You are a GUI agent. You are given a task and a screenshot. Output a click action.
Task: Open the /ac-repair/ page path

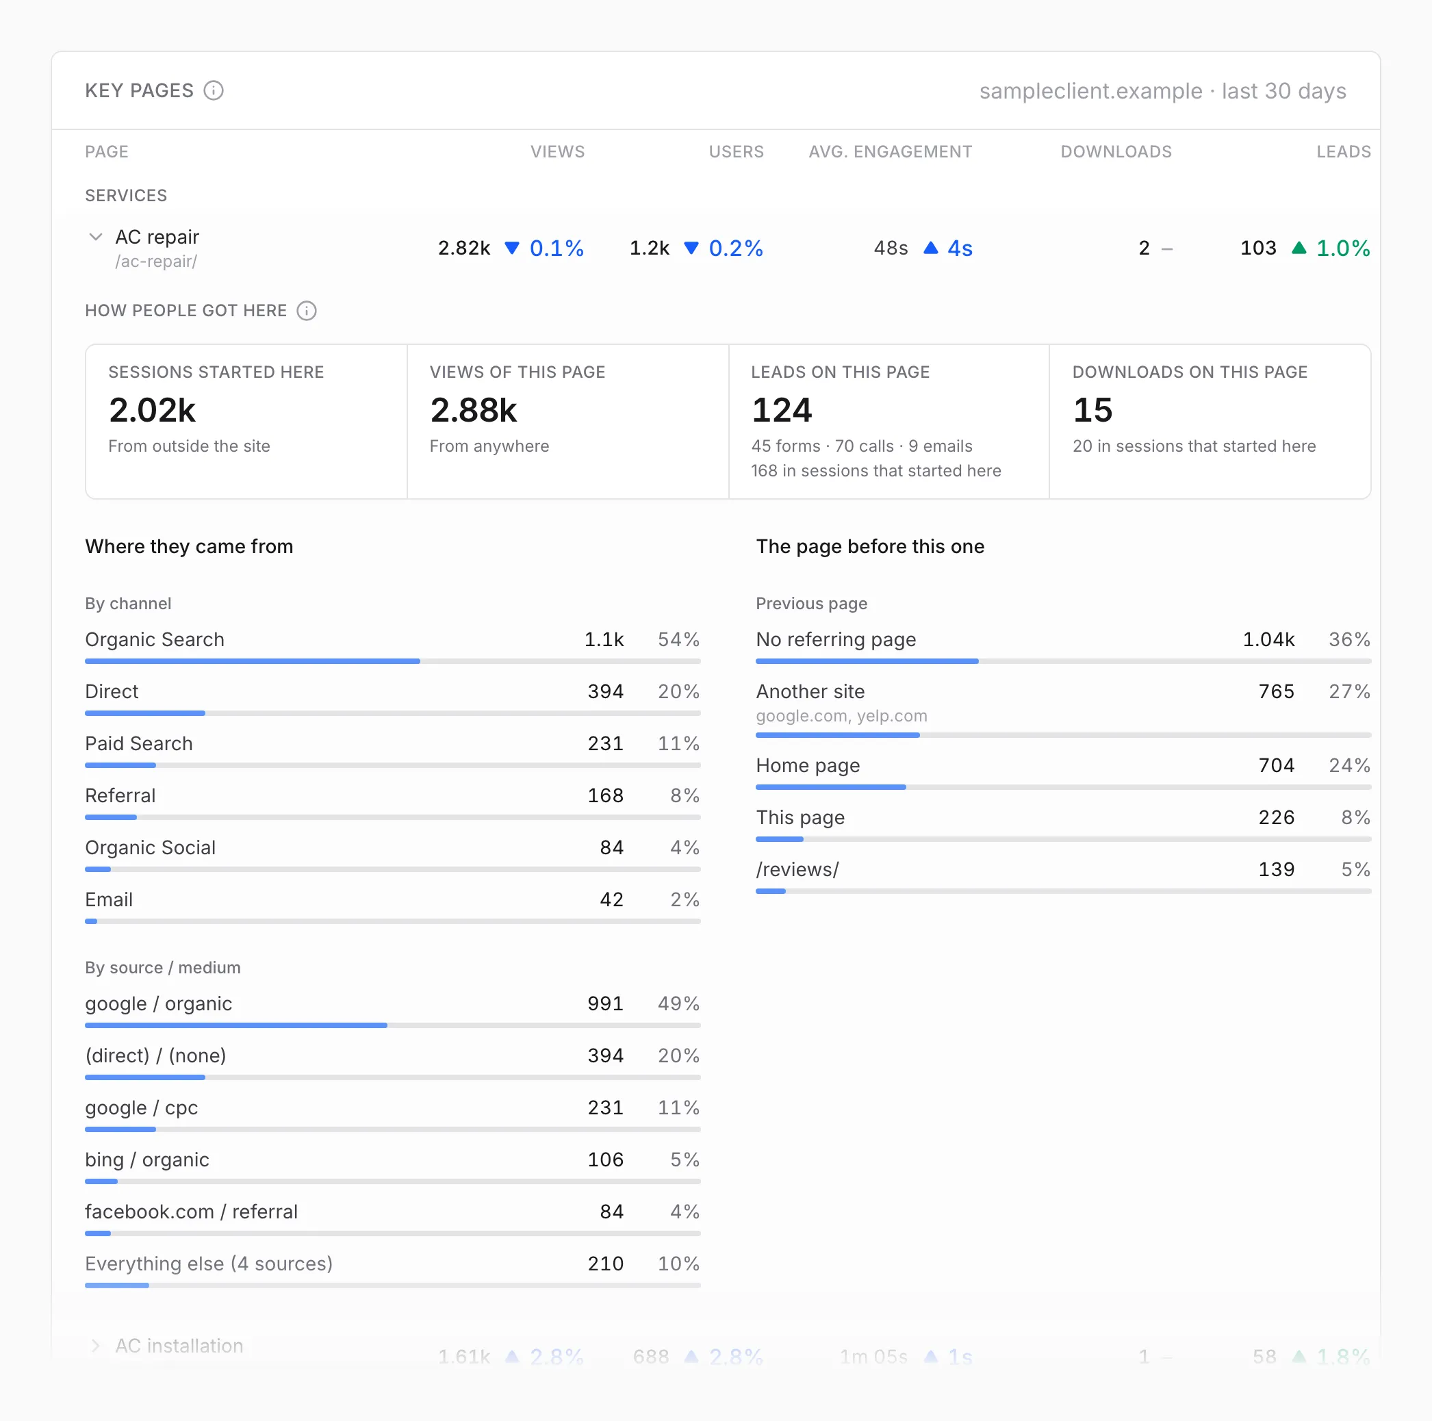point(155,261)
